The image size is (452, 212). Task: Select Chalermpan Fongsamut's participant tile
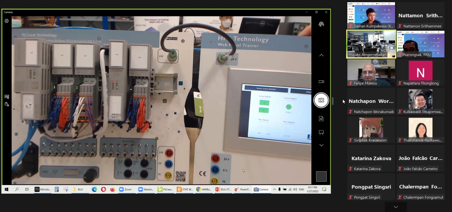click(x=420, y=187)
